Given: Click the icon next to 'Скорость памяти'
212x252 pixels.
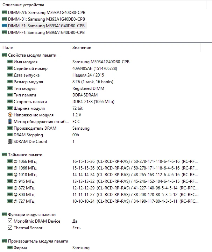Looking at the screenshot, I should [x=10, y=101].
